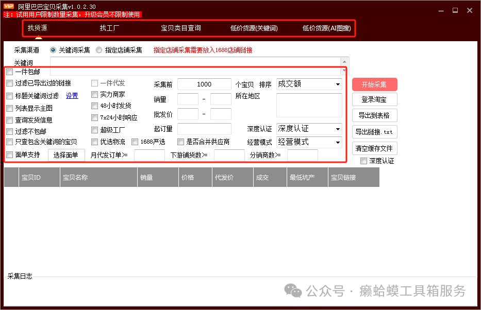Screen dimensions: 481x310
Task: Click the 导出到表格 button
Action: [x=375, y=115]
